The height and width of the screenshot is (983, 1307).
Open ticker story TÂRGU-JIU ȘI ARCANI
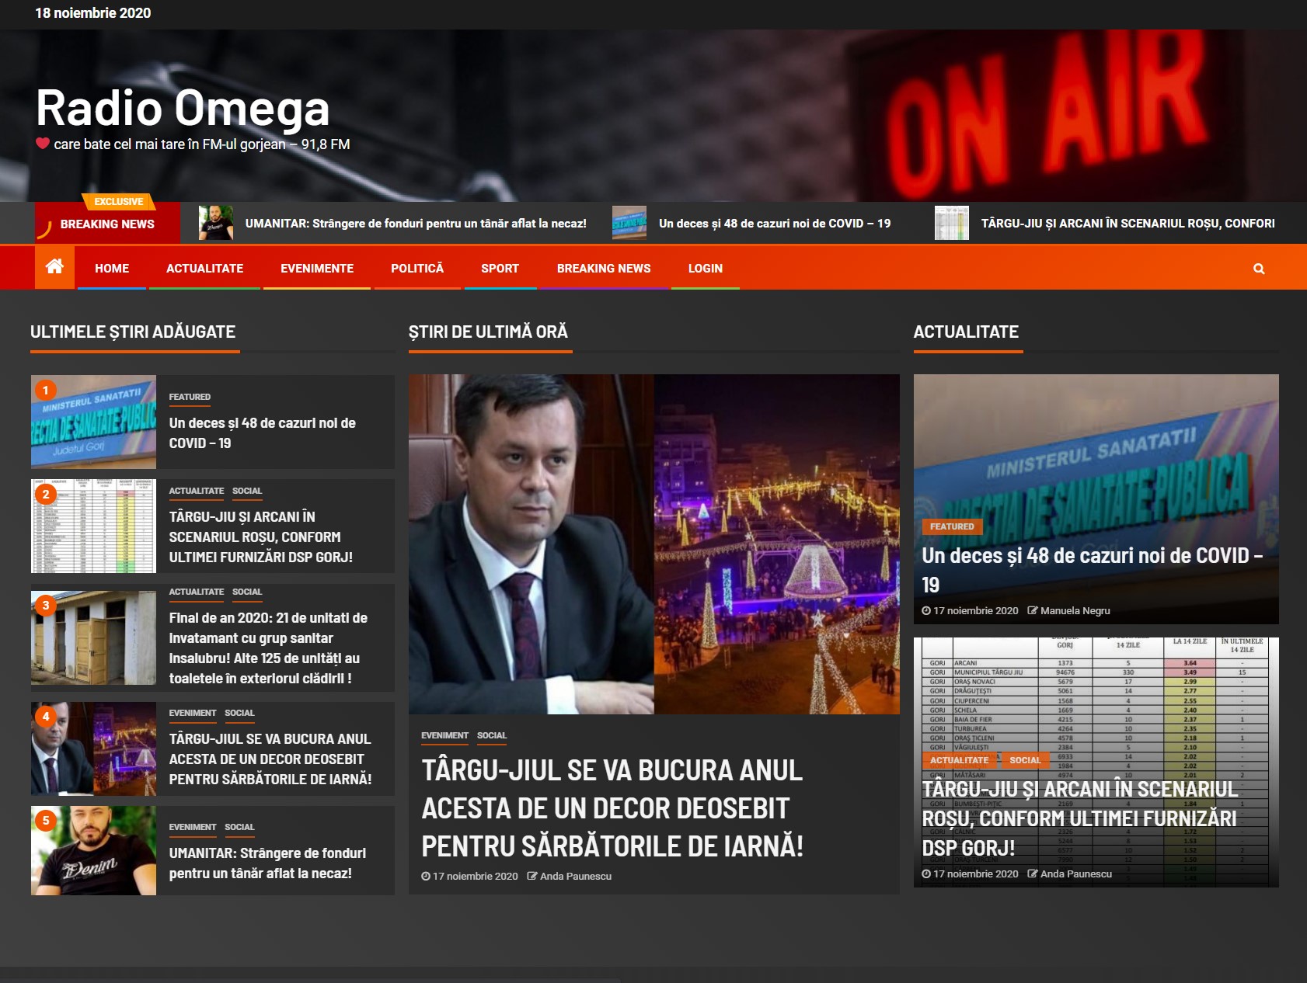tap(1128, 223)
